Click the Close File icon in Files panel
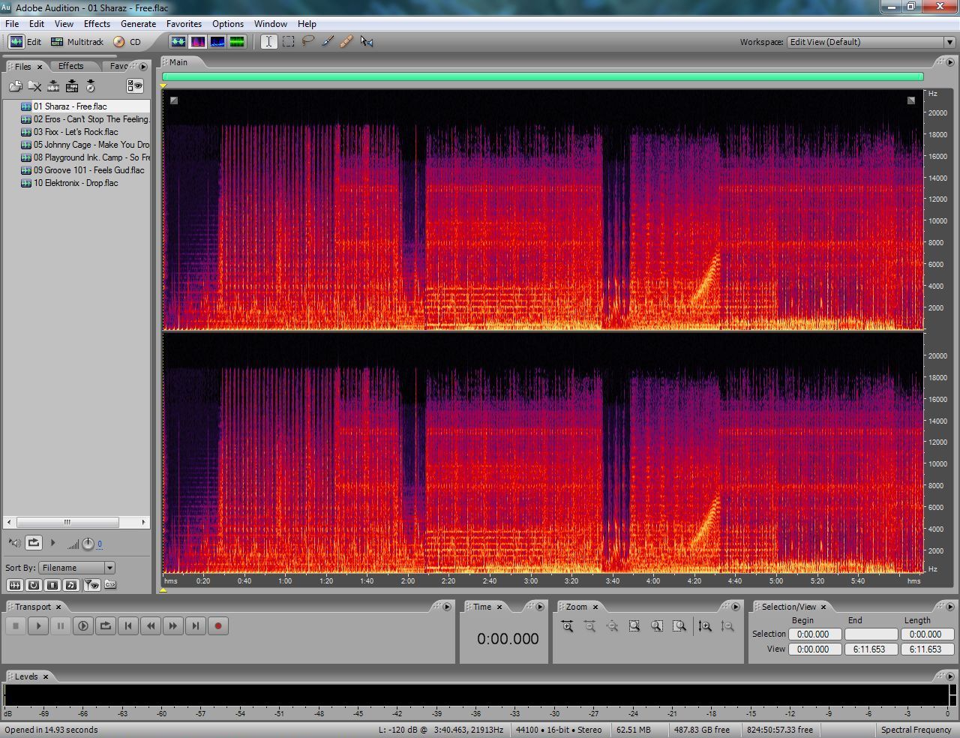 [34, 86]
